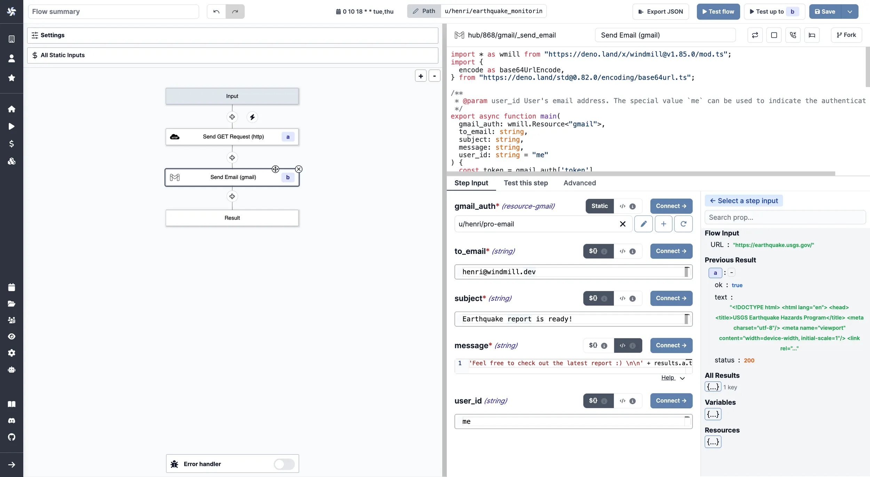Toggle the Error handler switch
Screen dimensions: 870x477
284,464
